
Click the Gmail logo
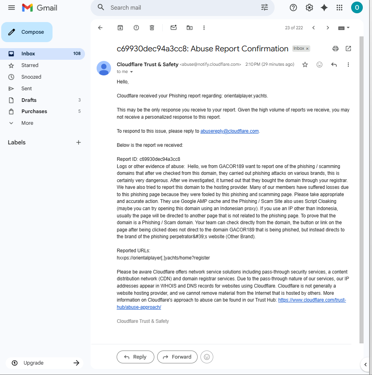click(39, 8)
